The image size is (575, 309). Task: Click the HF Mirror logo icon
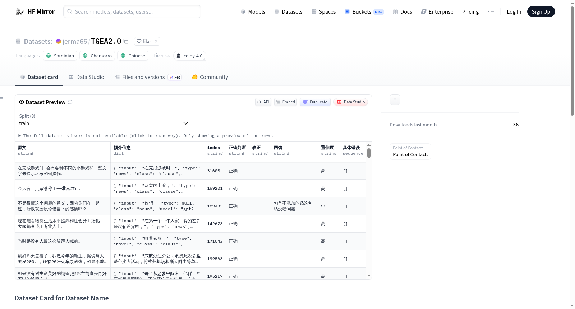[x=20, y=12]
